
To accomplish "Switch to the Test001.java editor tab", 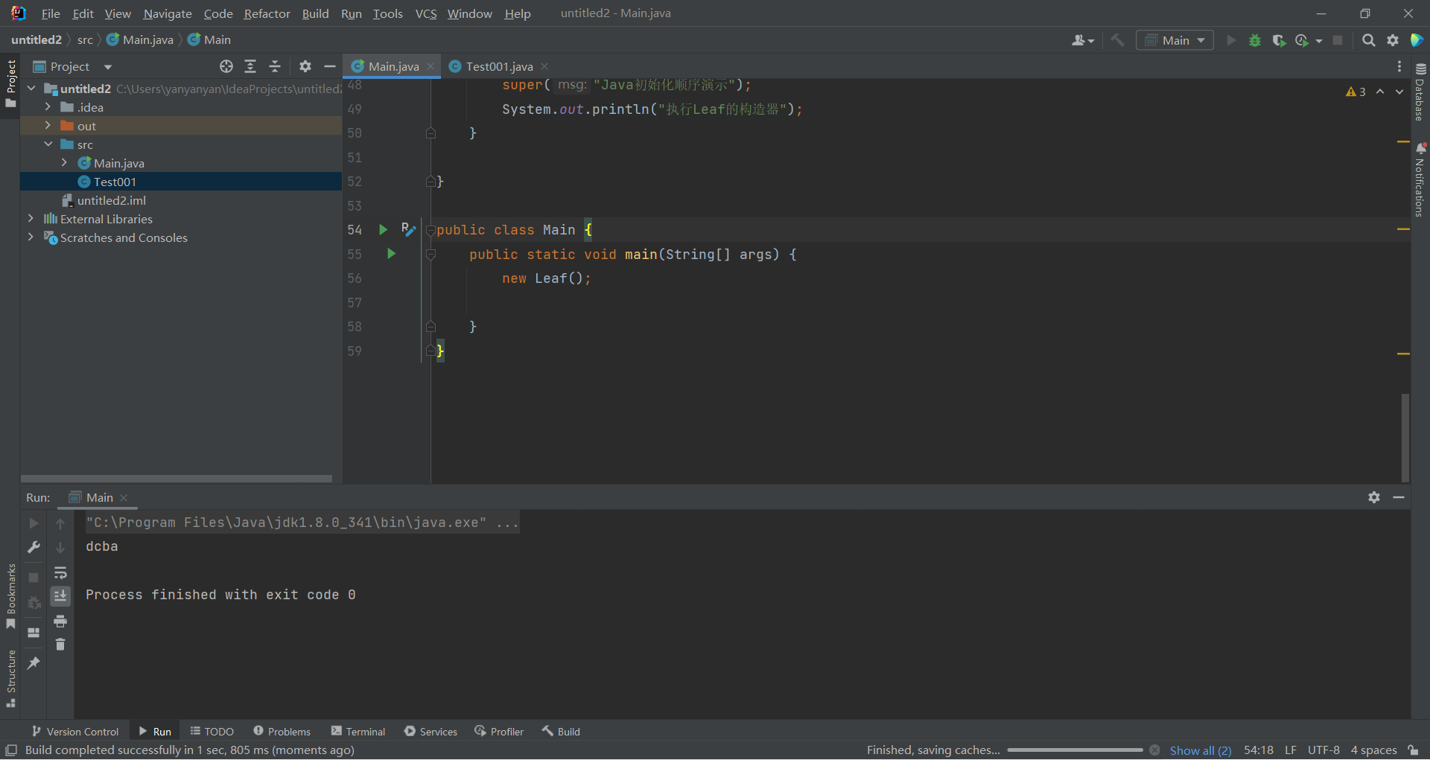I will pos(498,67).
